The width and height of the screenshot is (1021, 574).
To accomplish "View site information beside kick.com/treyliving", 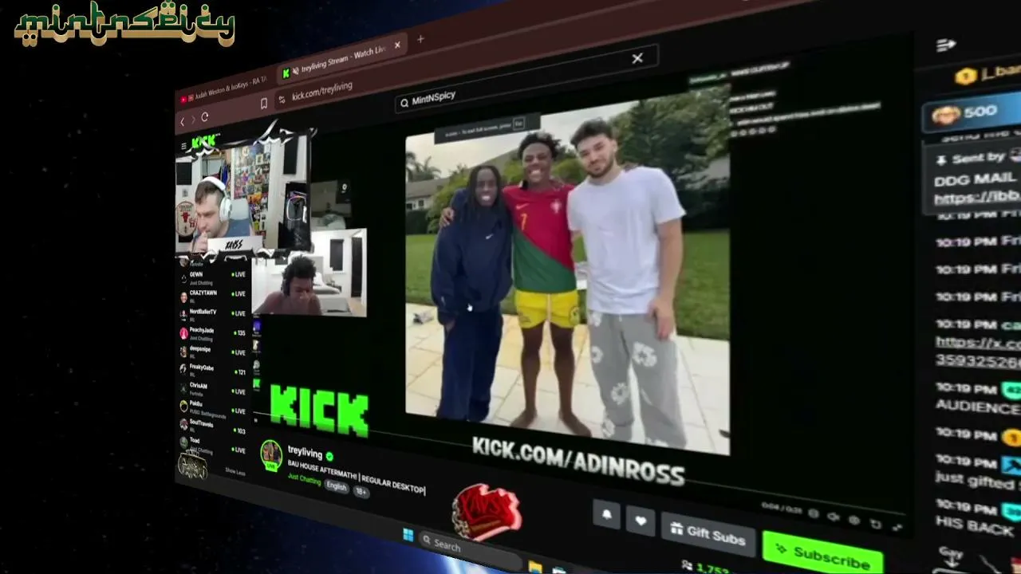I will click(x=281, y=100).
